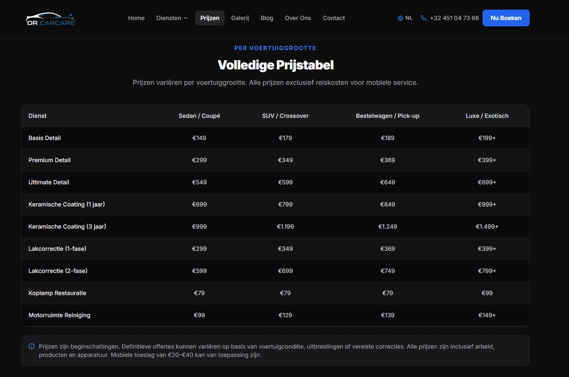Click the Koplamp Restauratie row label
This screenshot has height=377, width=569.
(x=57, y=293)
